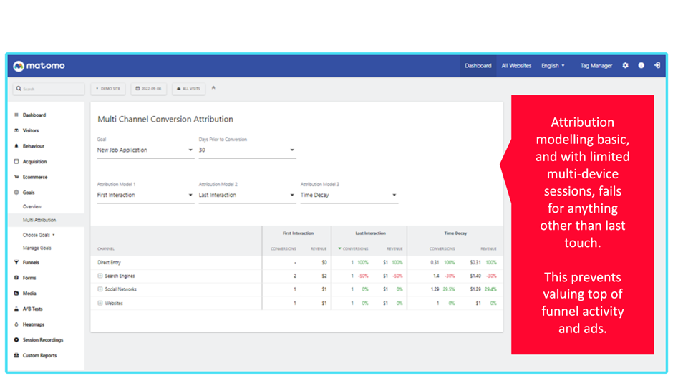673x391 pixels.
Task: Open Heatmaps menu in sidebar
Action: tap(34, 324)
